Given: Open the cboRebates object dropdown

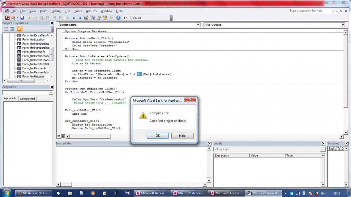Looking at the screenshot, I should tap(198, 25).
